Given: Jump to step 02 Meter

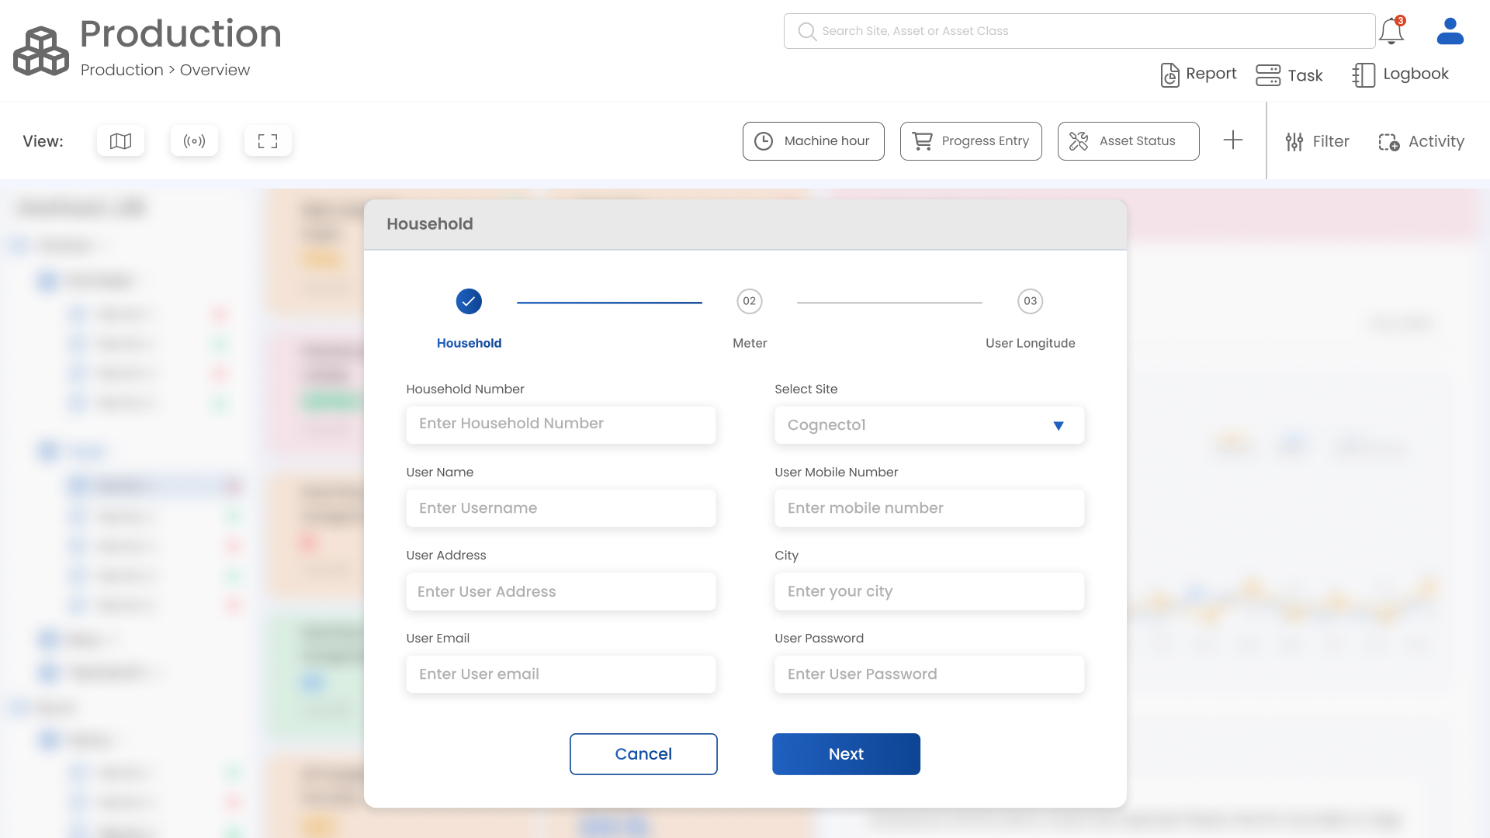Looking at the screenshot, I should 749,301.
